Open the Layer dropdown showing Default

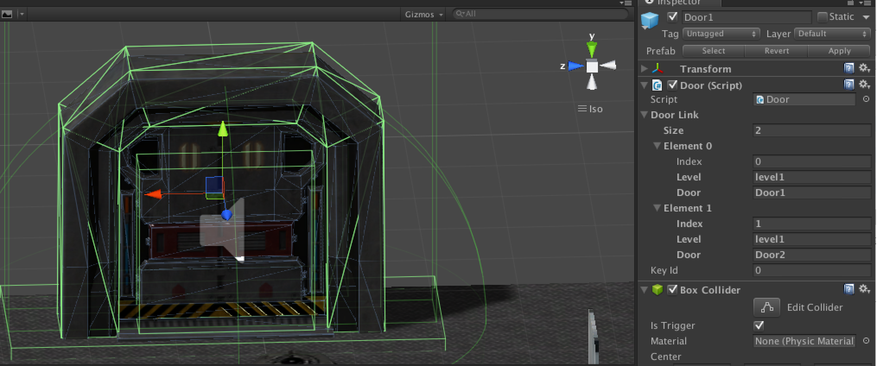click(832, 34)
